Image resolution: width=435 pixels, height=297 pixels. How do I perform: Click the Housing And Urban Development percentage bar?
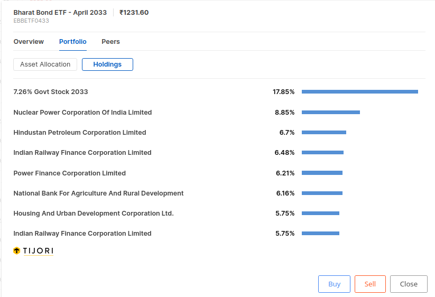pos(320,214)
